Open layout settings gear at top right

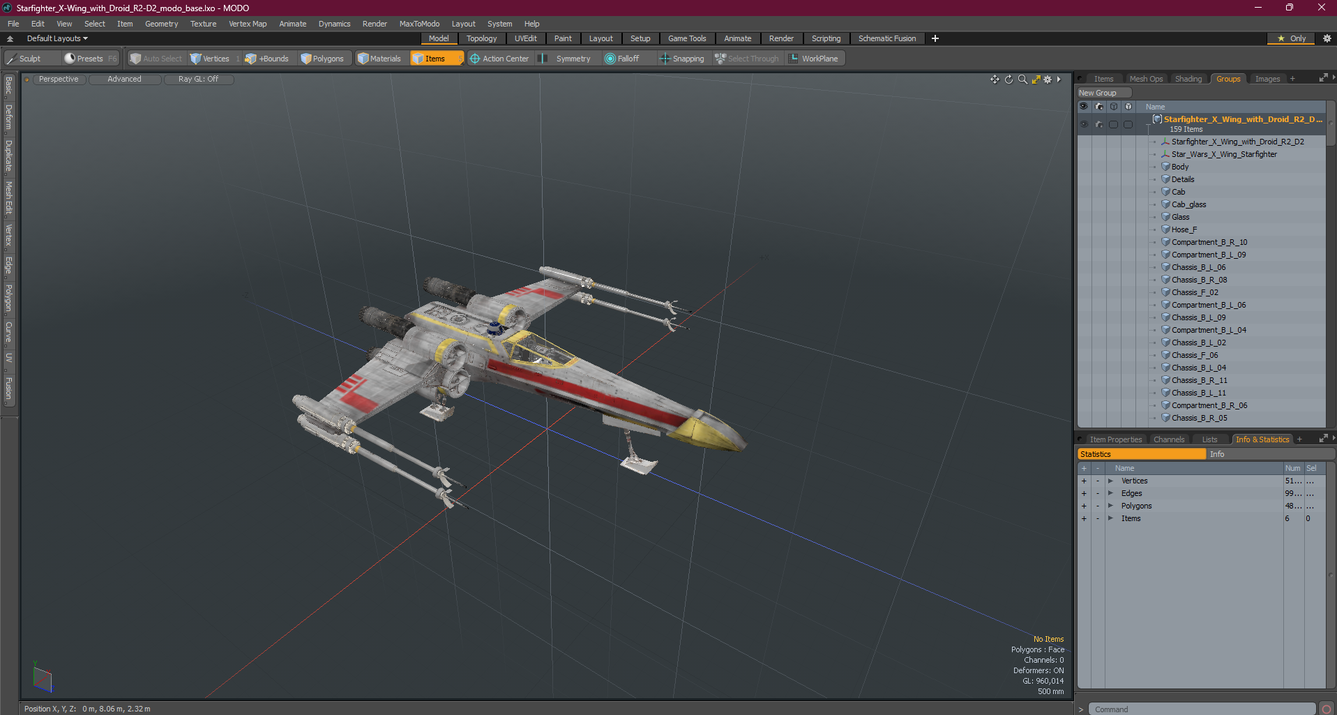coord(1327,38)
